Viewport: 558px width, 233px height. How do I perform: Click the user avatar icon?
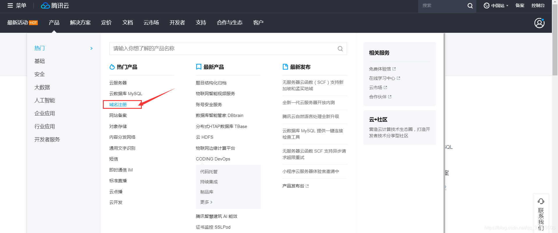[x=539, y=23]
